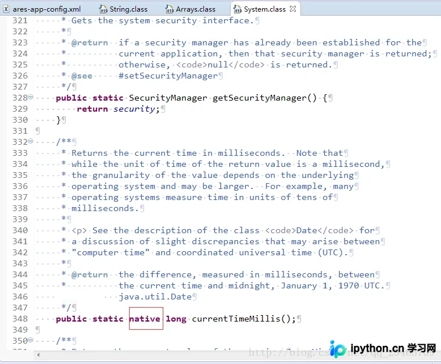Click the class file icon on String.class tab
This screenshot has width=441, height=364.
tap(103, 9)
